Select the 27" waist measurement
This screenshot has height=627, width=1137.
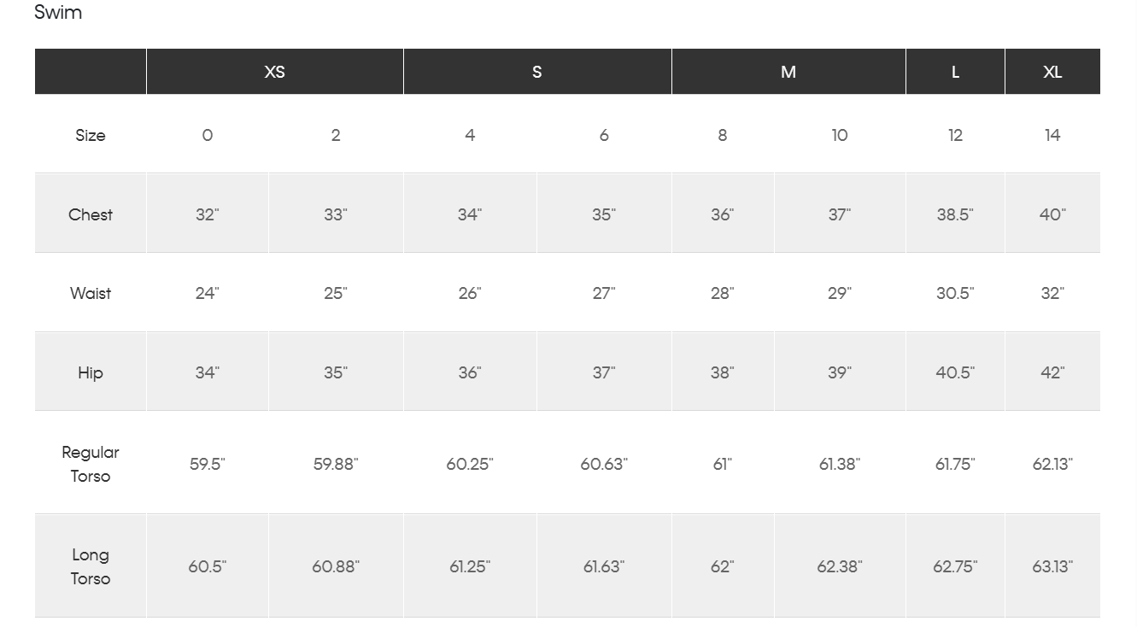pyautogui.click(x=604, y=293)
